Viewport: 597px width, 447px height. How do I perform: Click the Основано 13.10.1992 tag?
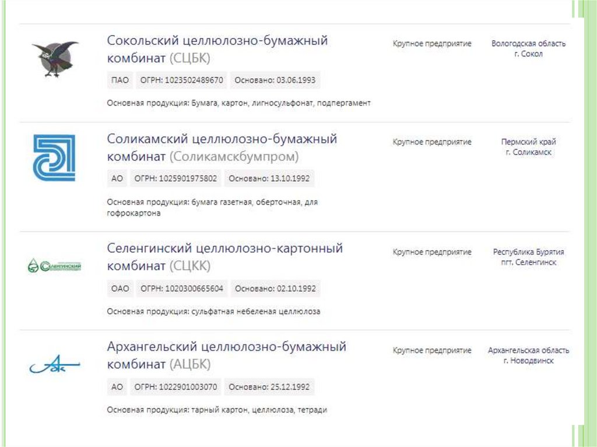tap(269, 178)
